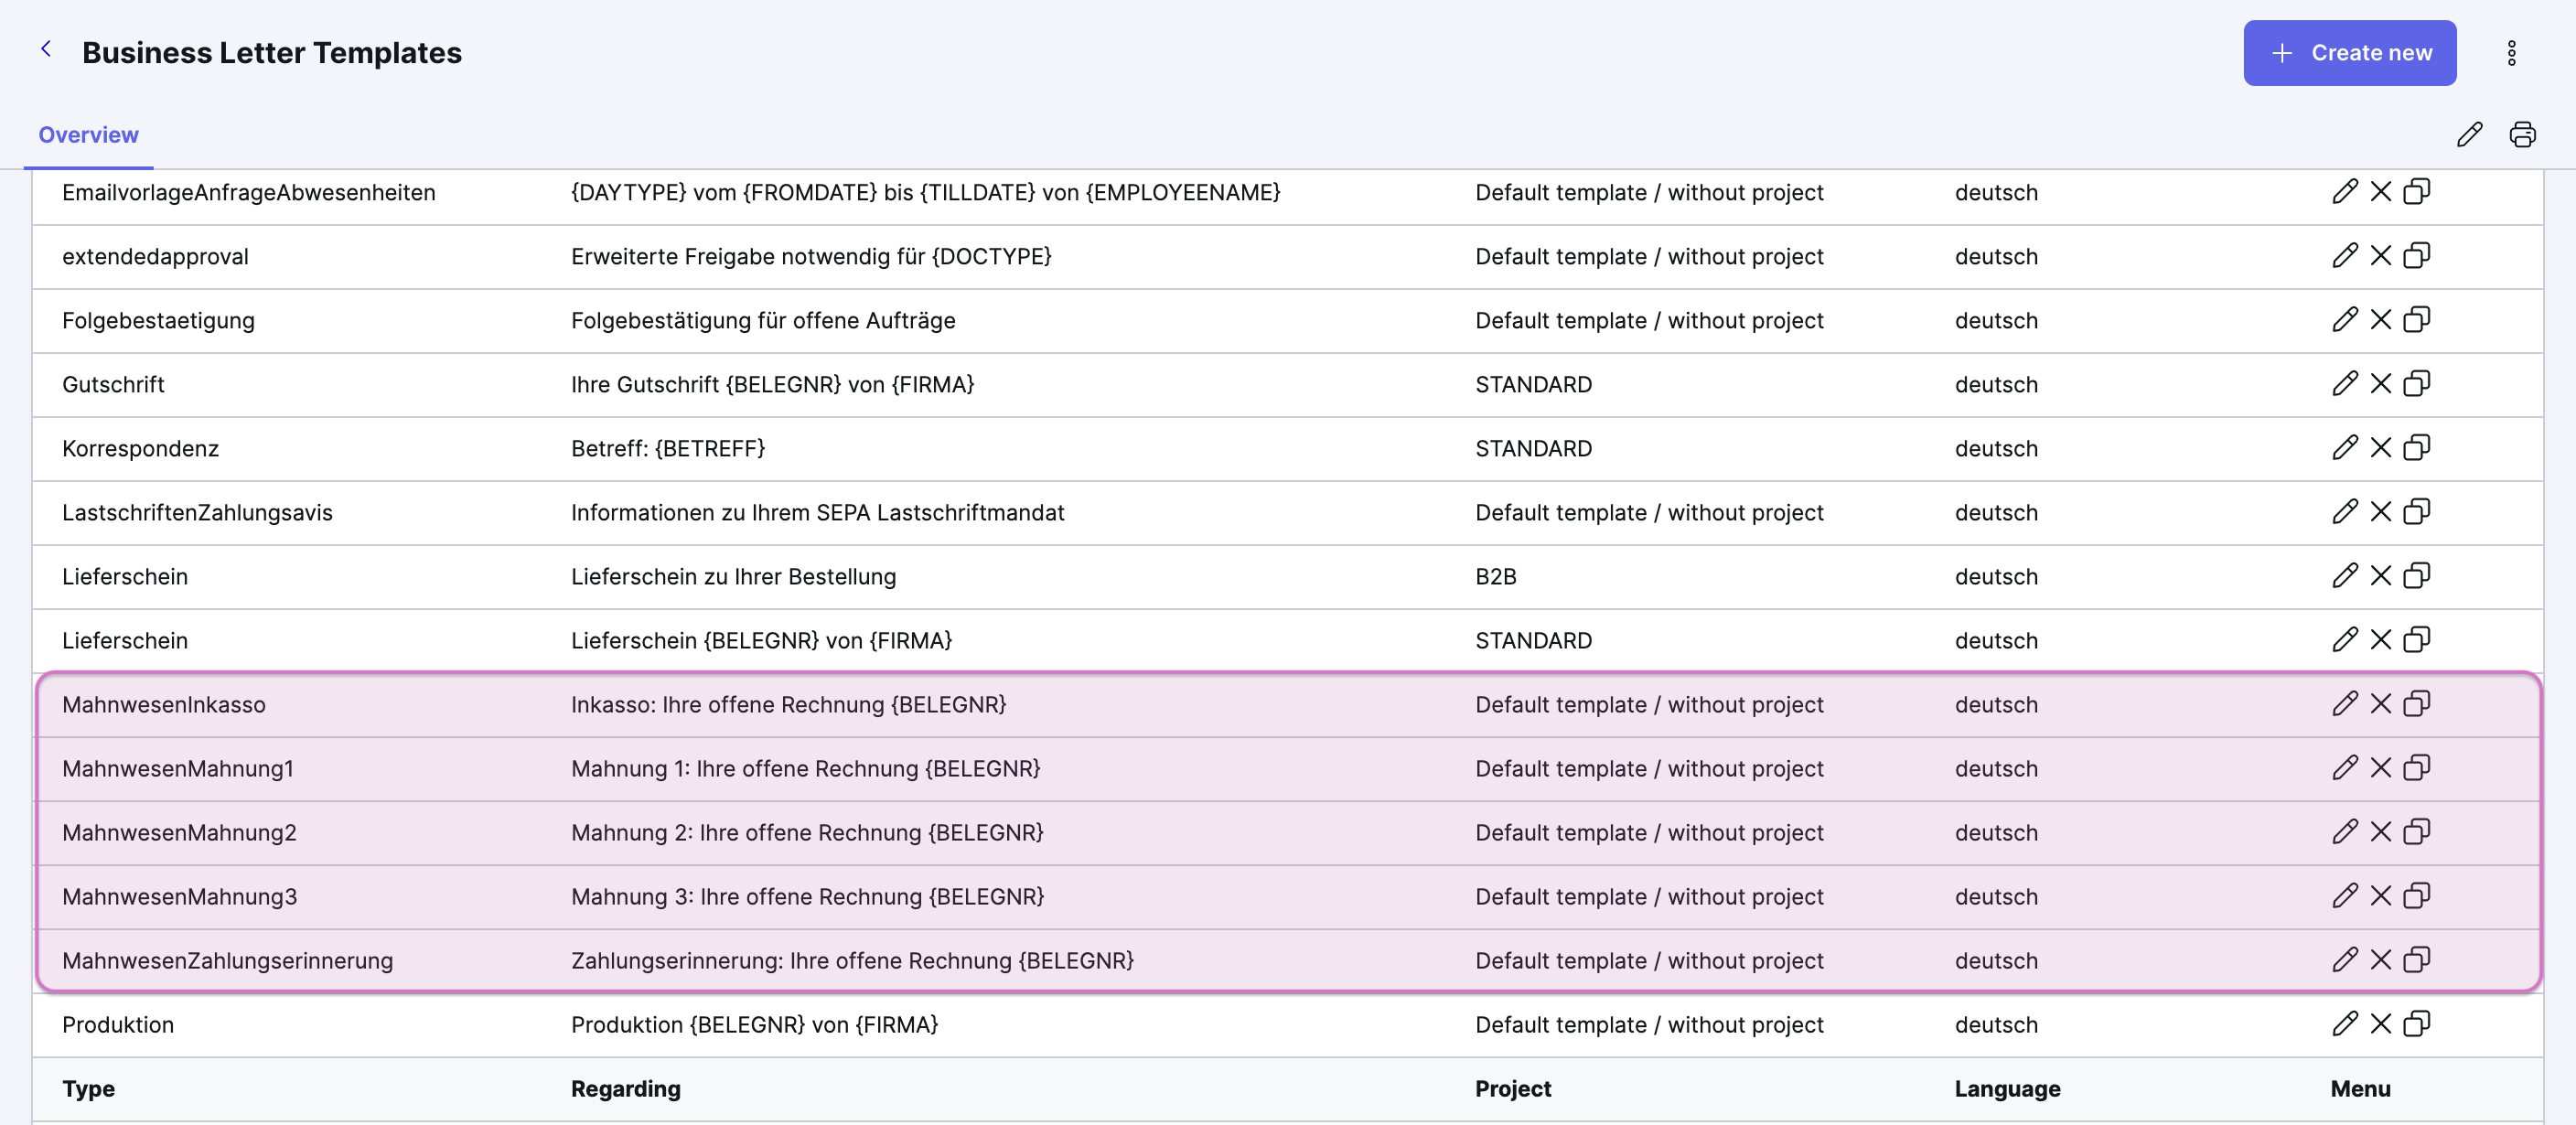This screenshot has height=1125, width=2576.
Task: Open the three-dot more options menu
Action: (2511, 53)
